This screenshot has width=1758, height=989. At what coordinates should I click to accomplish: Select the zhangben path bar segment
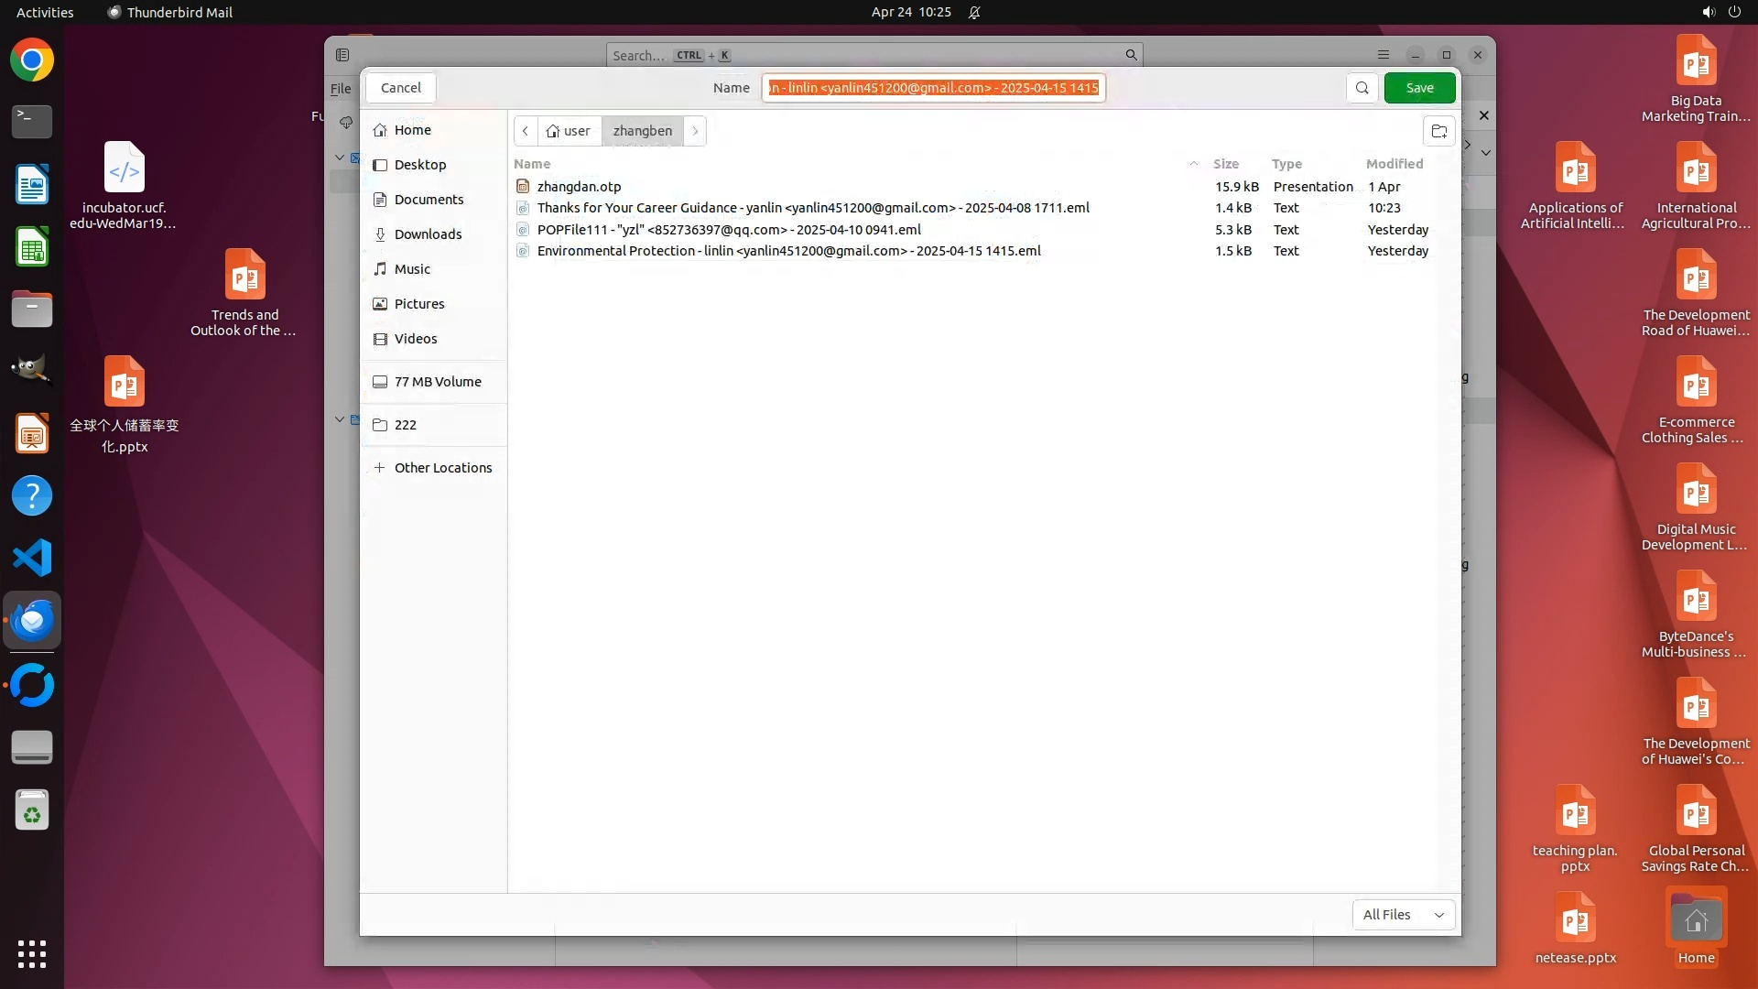click(642, 131)
